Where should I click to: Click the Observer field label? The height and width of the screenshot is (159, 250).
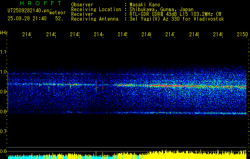click(x=82, y=5)
